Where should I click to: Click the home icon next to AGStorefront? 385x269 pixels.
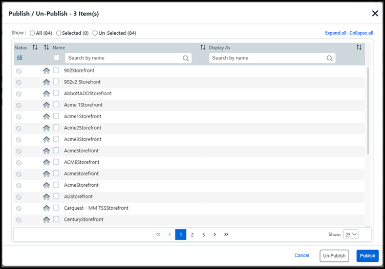47,197
